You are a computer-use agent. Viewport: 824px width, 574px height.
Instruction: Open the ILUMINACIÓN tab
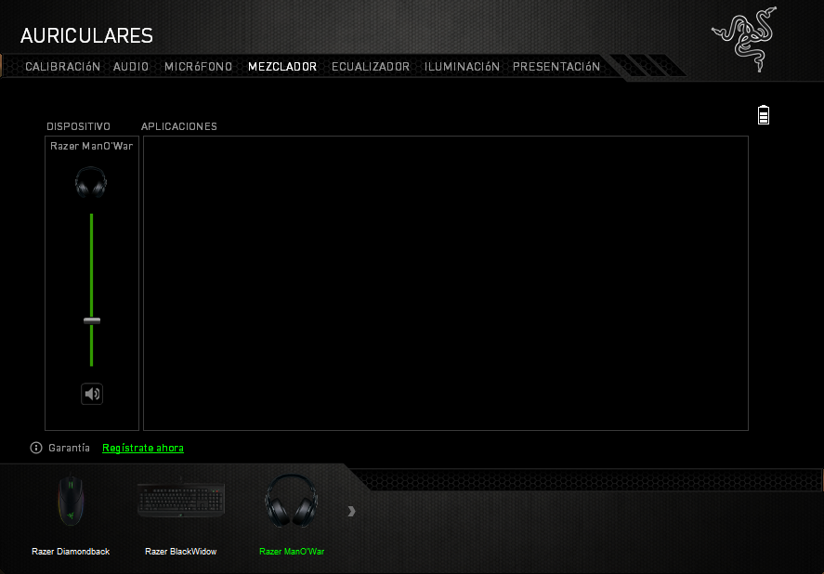pyautogui.click(x=462, y=67)
